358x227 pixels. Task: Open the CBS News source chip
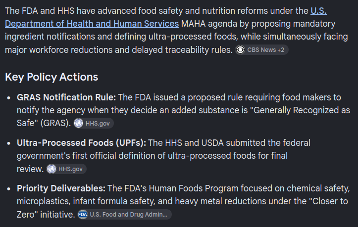click(x=262, y=50)
